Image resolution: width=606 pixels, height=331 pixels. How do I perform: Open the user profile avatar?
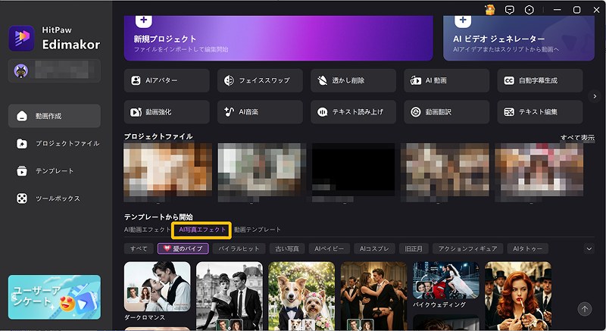click(x=21, y=71)
